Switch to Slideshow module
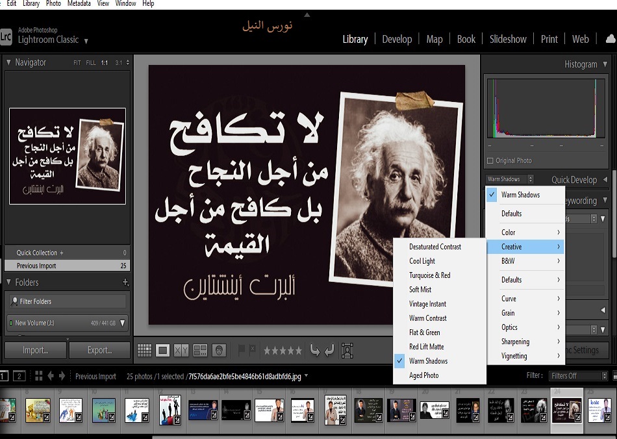Viewport: 617px width, 439px height. tap(508, 40)
